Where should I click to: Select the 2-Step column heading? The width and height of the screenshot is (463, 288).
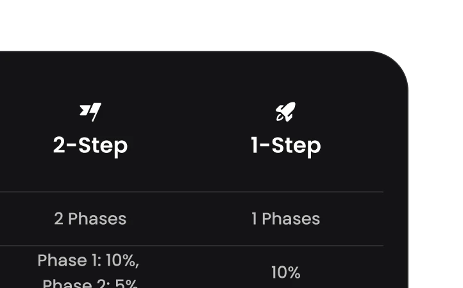[90, 145]
